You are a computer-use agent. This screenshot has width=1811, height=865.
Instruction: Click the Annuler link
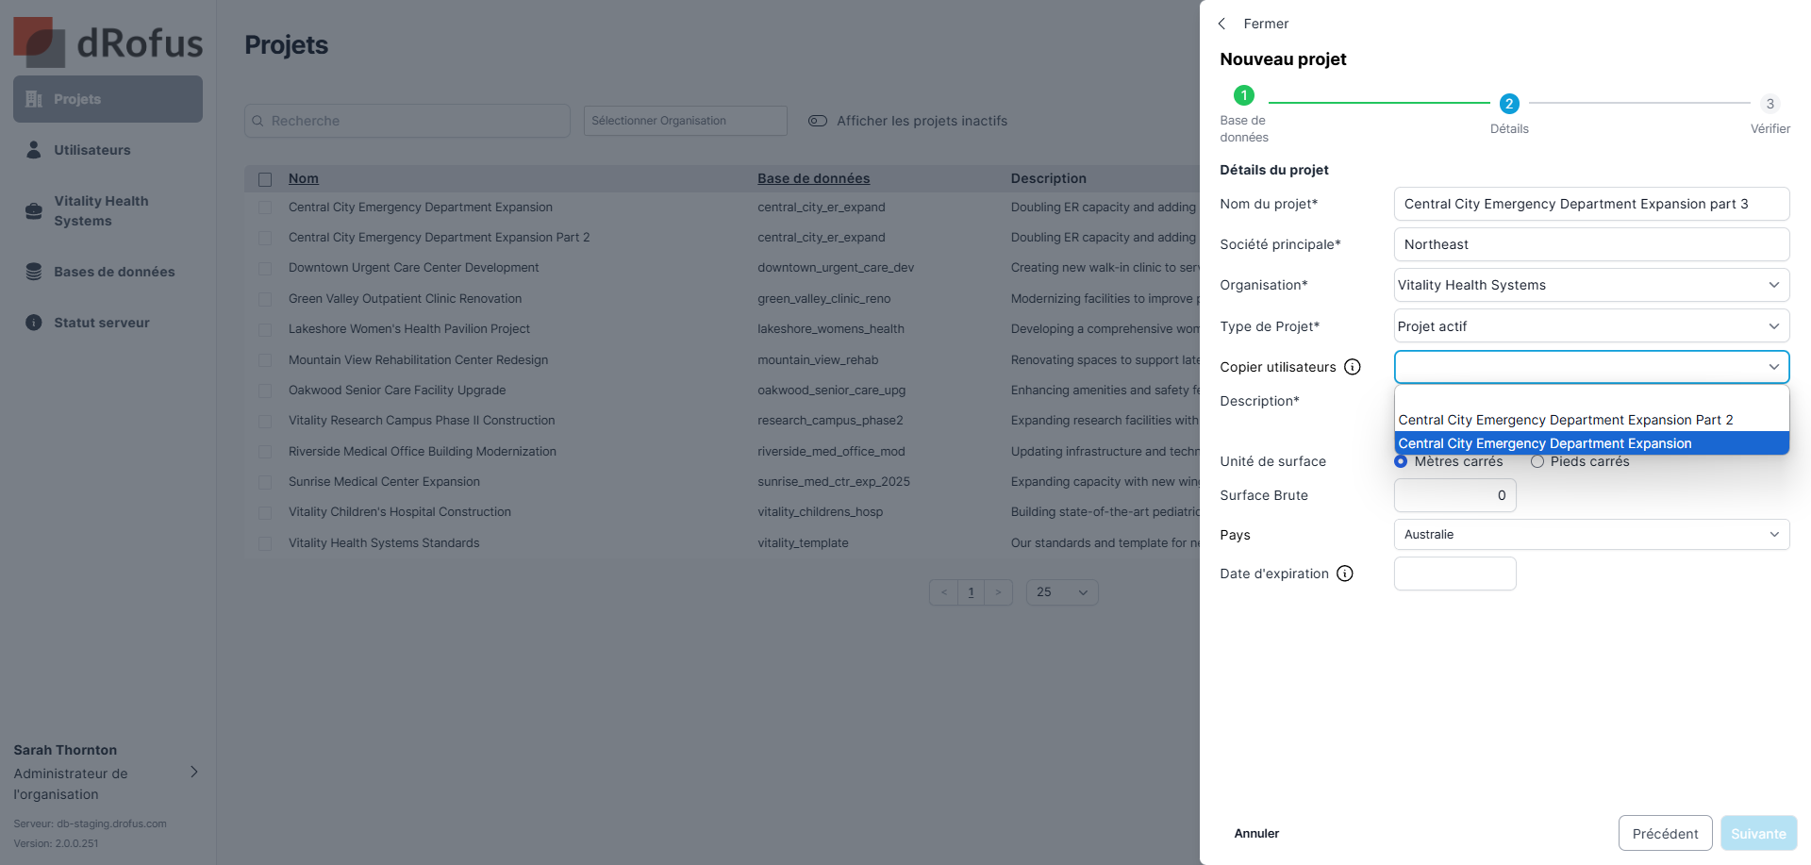point(1256,834)
